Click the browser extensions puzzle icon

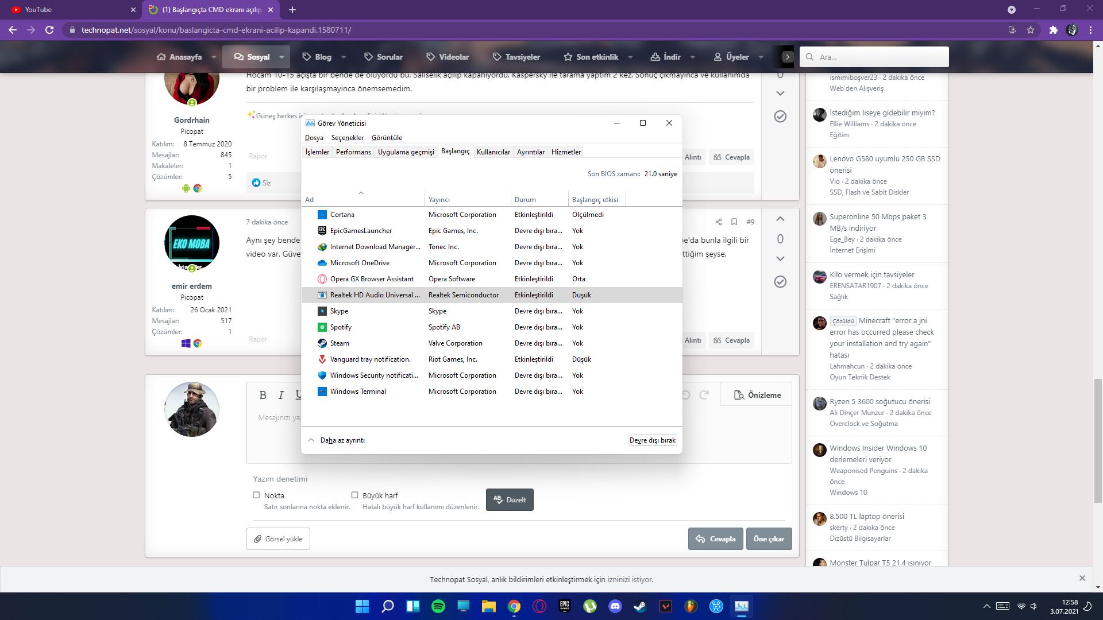pos(1053,30)
